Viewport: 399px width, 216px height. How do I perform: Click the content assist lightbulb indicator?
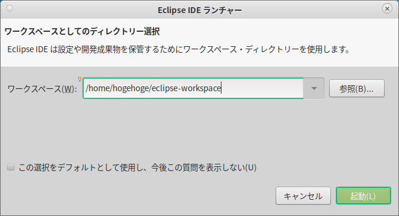79,79
